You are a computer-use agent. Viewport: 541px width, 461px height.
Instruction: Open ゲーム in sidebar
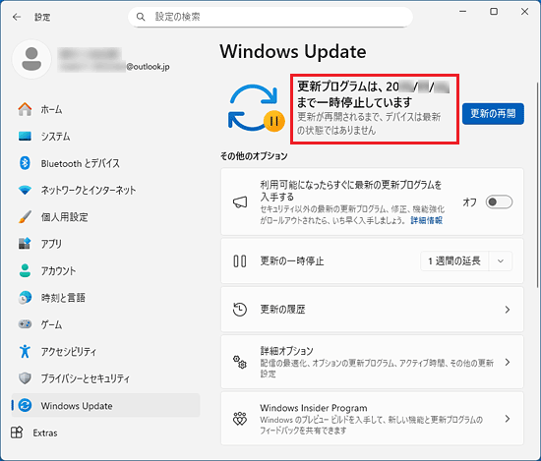(x=105, y=324)
